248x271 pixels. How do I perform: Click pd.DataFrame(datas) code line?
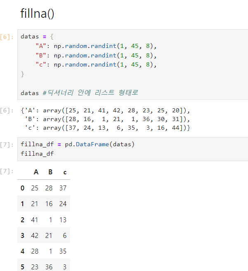click(x=78, y=144)
